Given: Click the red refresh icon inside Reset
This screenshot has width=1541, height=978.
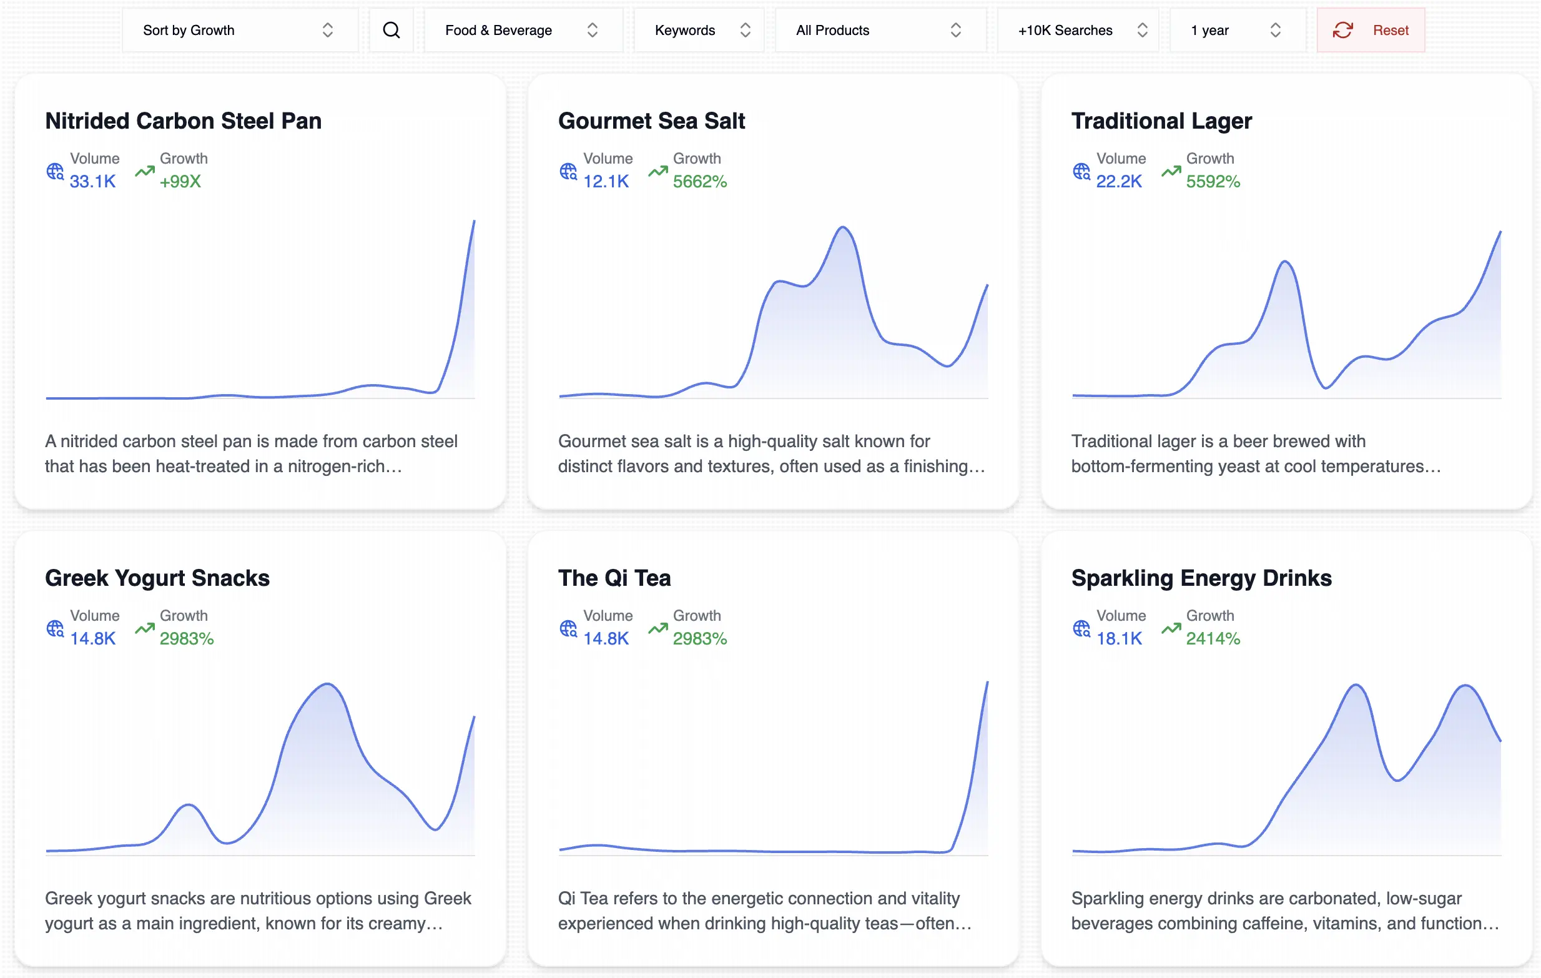Looking at the screenshot, I should coord(1342,30).
